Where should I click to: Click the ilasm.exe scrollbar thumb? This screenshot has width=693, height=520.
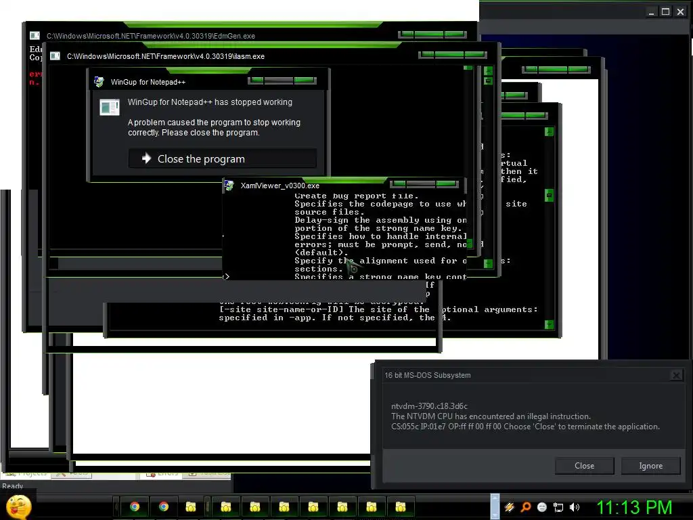488,81
